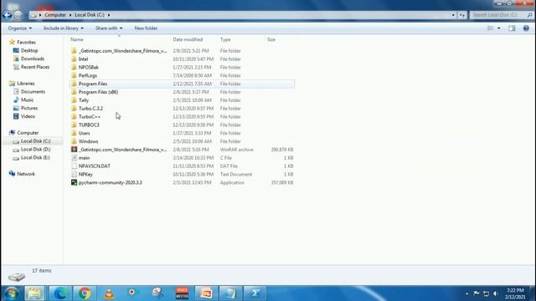Viewport: 536px width, 301px height.
Task: Open the Include in library menu
Action: point(64,28)
